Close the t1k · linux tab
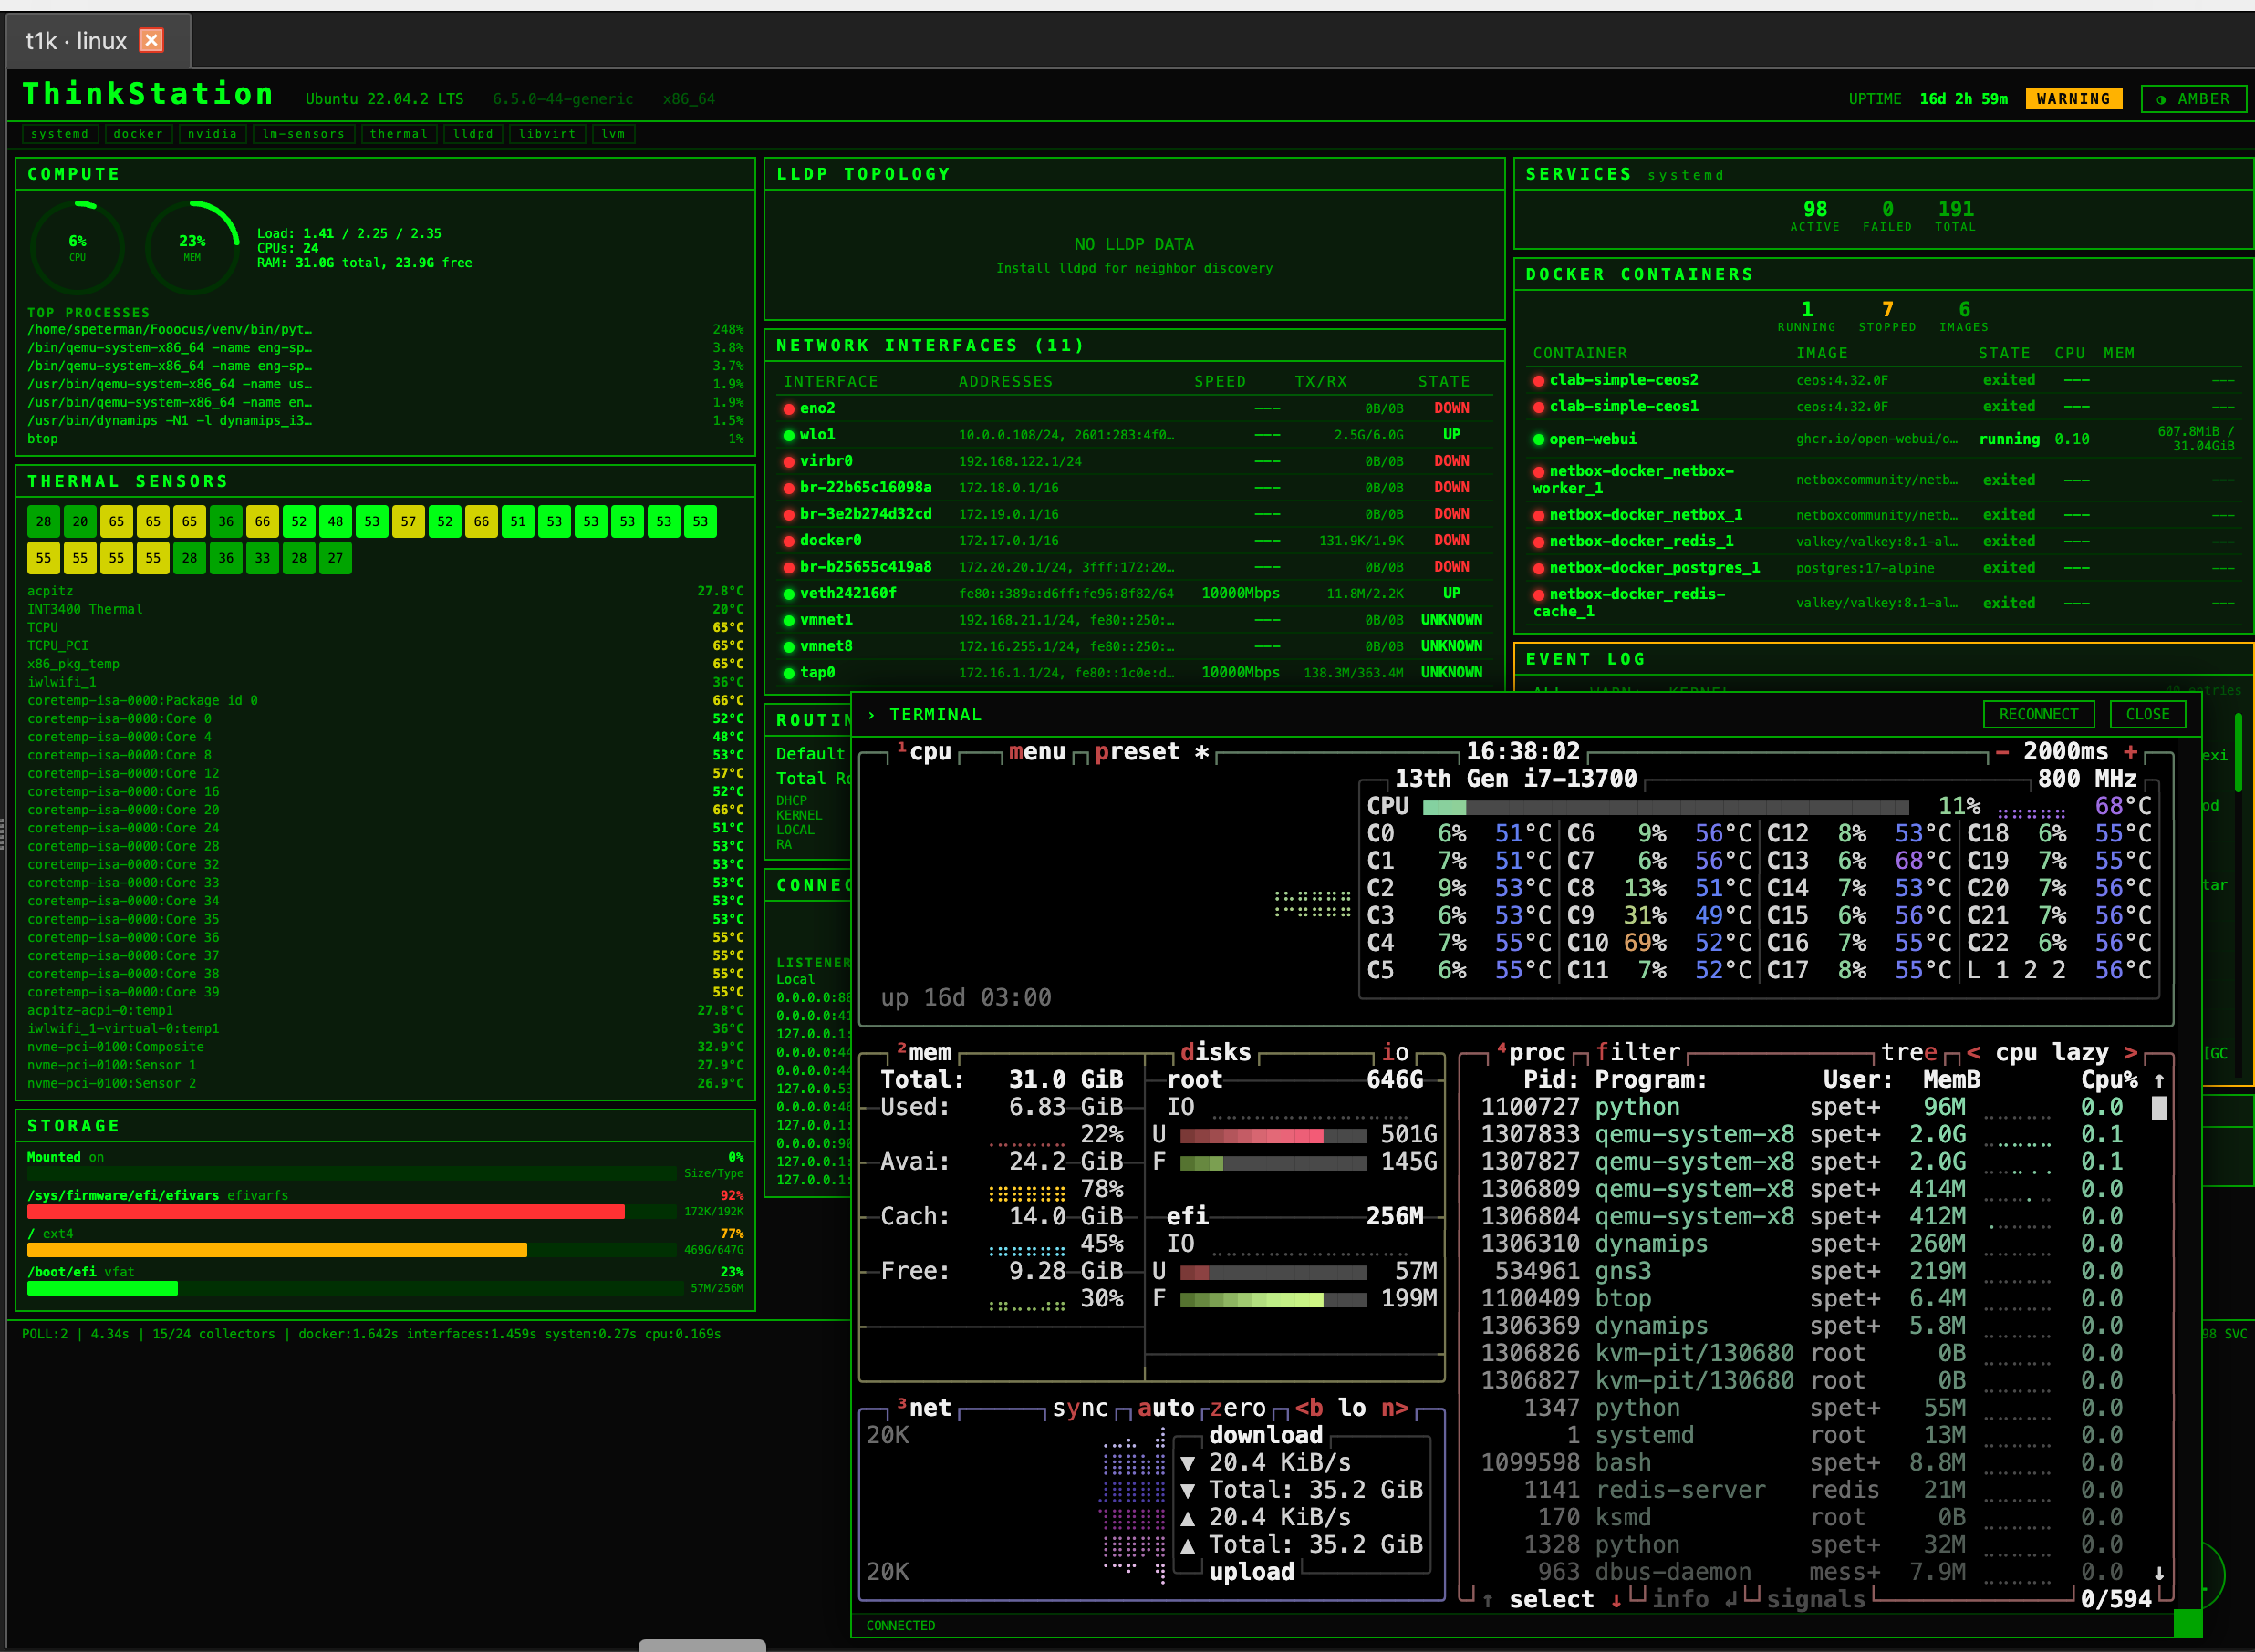The width and height of the screenshot is (2255, 1652). pyautogui.click(x=151, y=40)
